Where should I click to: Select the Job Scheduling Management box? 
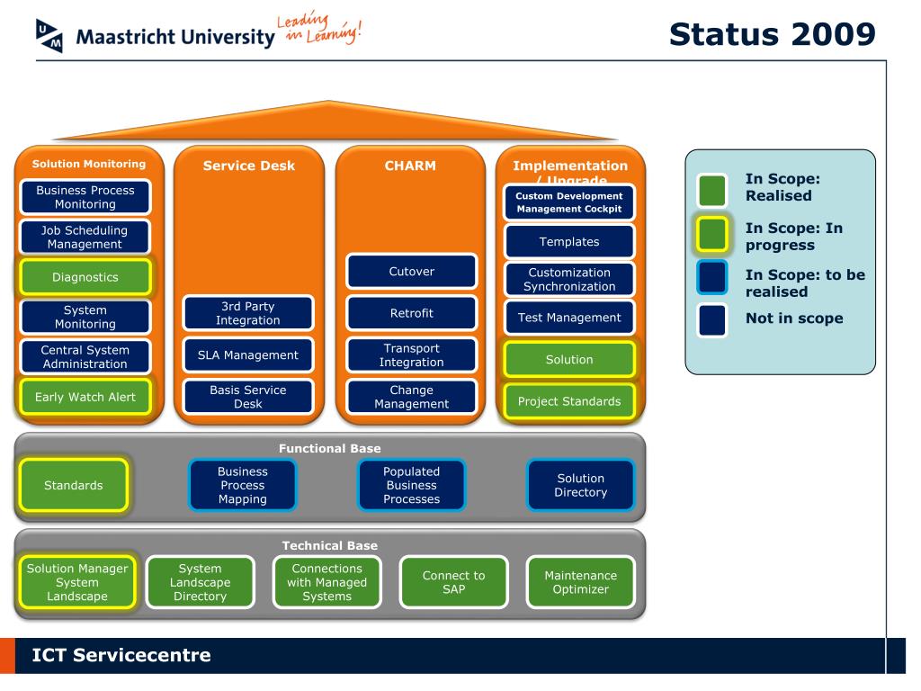click(x=85, y=237)
